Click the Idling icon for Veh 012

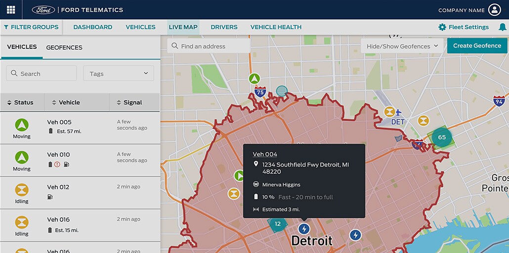point(22,190)
